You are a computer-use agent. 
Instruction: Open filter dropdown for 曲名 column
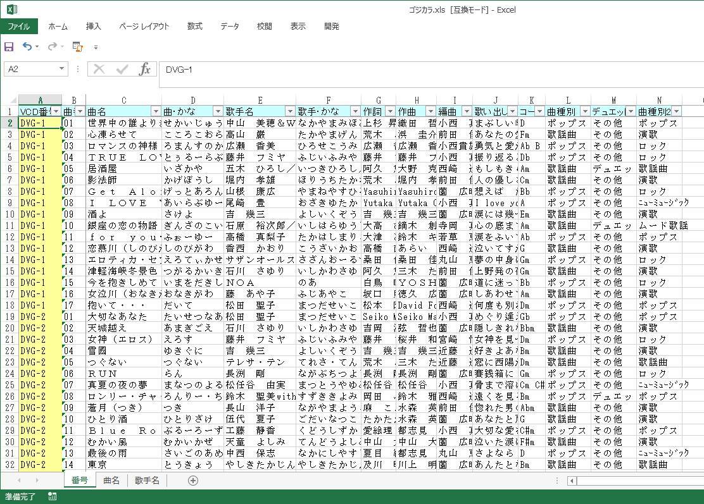[156, 111]
